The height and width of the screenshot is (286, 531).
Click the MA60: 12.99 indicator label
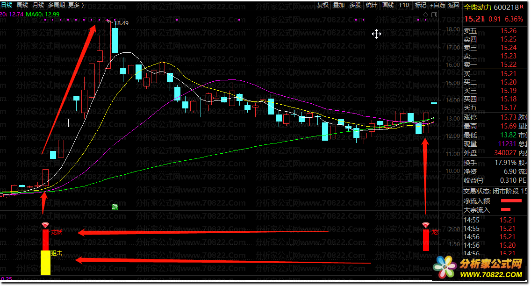click(x=43, y=14)
